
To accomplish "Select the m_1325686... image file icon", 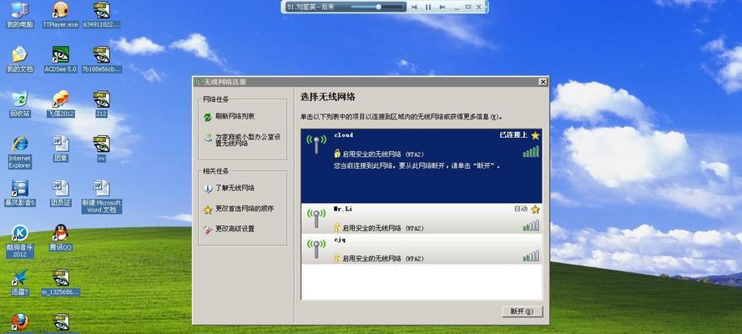I will point(61,282).
